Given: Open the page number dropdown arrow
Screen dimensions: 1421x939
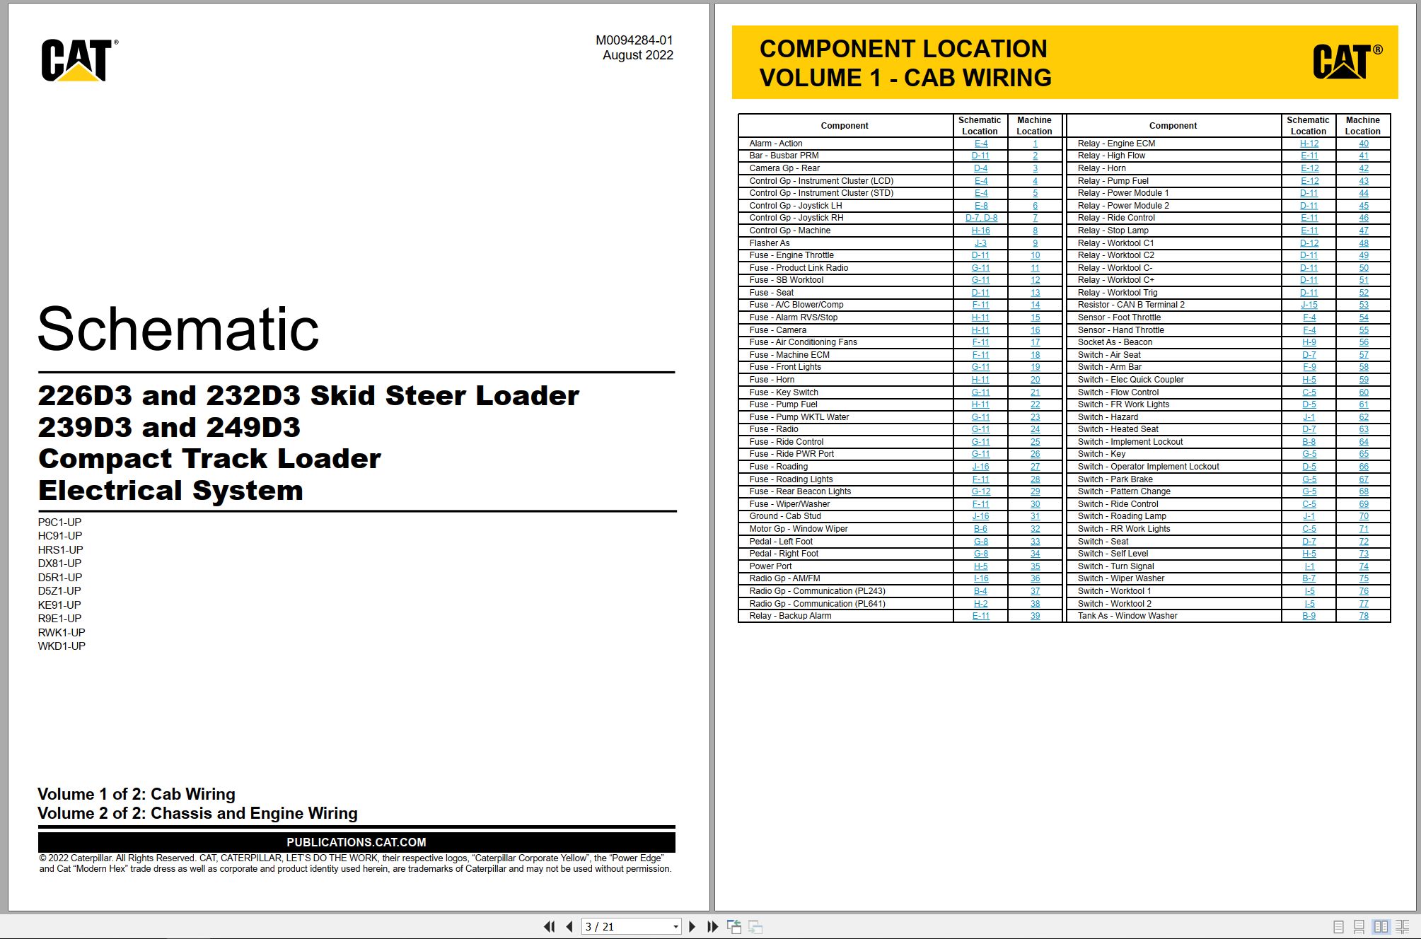Looking at the screenshot, I should (675, 926).
